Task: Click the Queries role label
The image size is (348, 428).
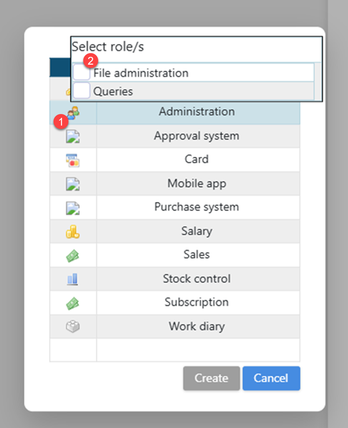Action: (113, 91)
